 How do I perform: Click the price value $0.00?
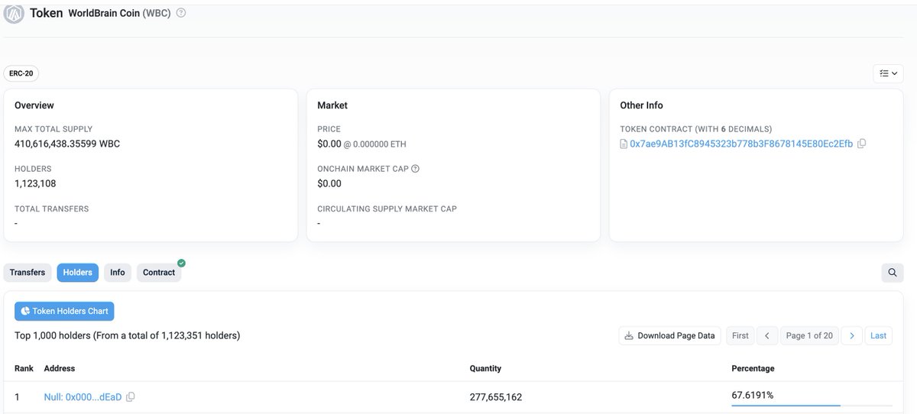coord(329,144)
